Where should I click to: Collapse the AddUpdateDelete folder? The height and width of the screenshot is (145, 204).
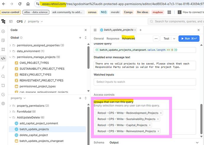10,117
